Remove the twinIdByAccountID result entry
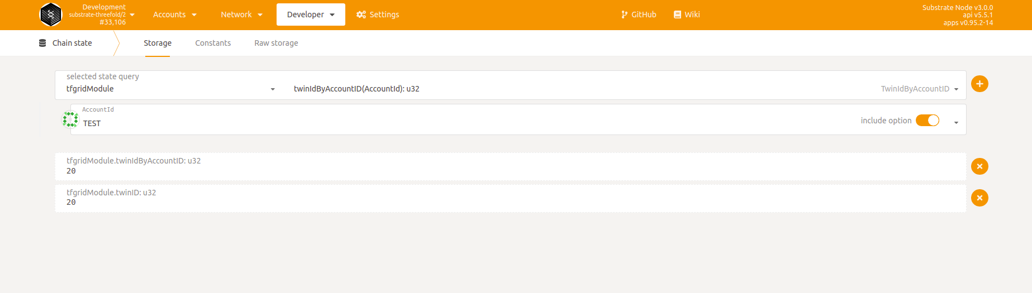 tap(979, 166)
